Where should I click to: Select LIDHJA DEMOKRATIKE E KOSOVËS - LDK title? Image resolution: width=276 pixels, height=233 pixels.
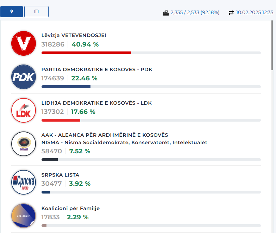pos(96,103)
